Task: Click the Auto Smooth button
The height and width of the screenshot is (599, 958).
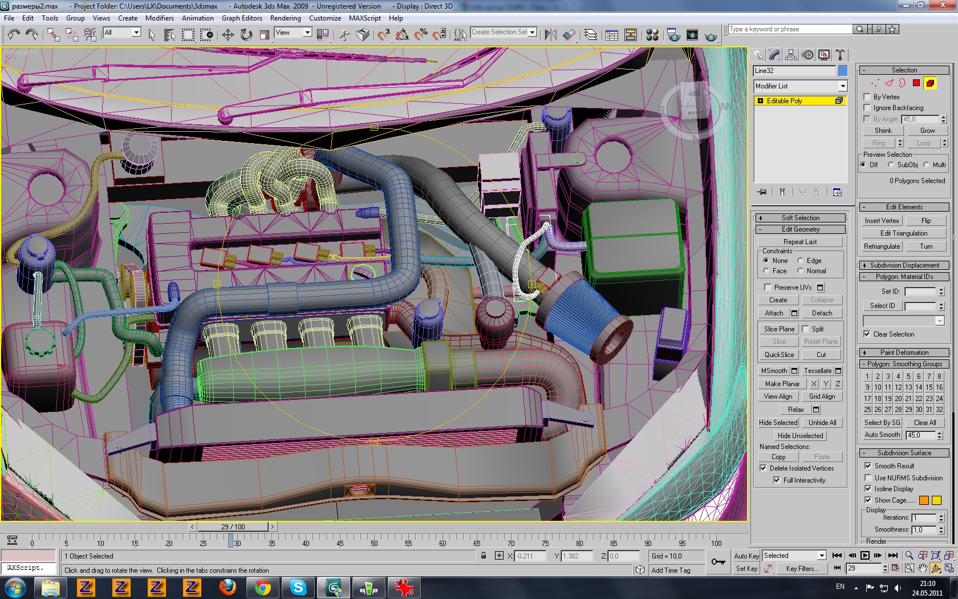Action: [882, 435]
